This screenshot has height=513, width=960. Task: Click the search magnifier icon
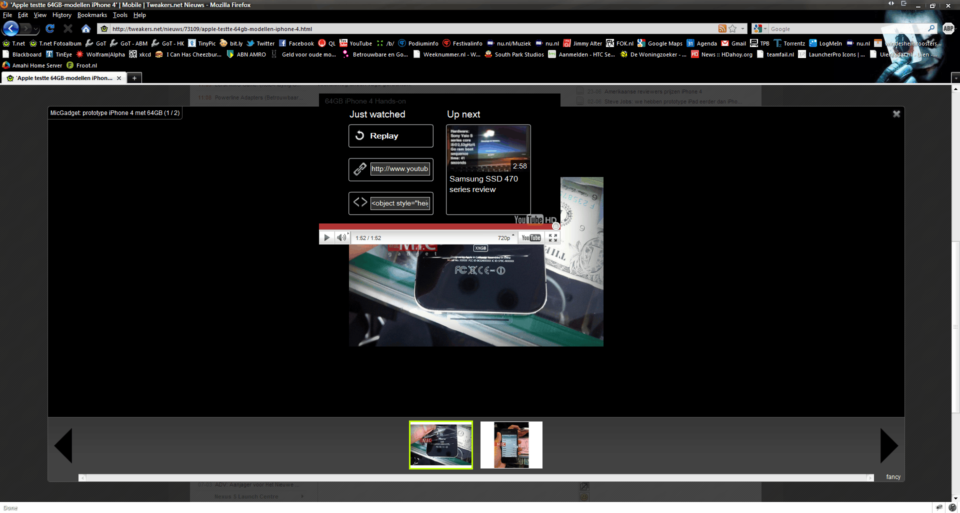tap(931, 28)
